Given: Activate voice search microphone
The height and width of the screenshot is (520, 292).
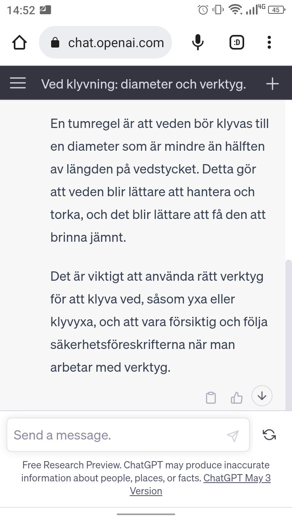Looking at the screenshot, I should pyautogui.click(x=198, y=42).
